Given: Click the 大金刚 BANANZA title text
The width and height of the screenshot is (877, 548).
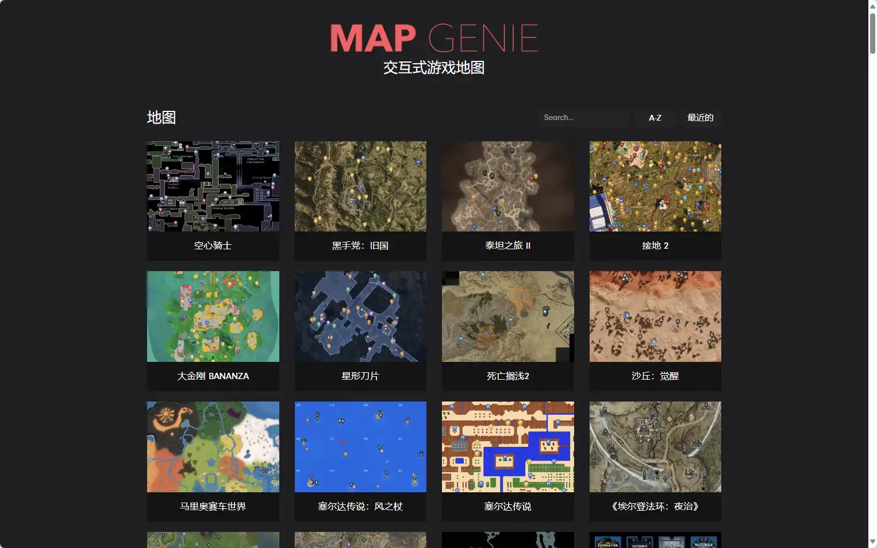Looking at the screenshot, I should coord(213,376).
